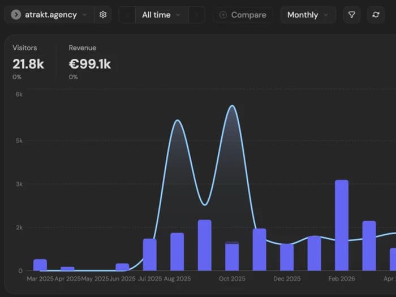This screenshot has height=297, width=396.
Task: Open the filter funnel icon
Action: click(351, 15)
